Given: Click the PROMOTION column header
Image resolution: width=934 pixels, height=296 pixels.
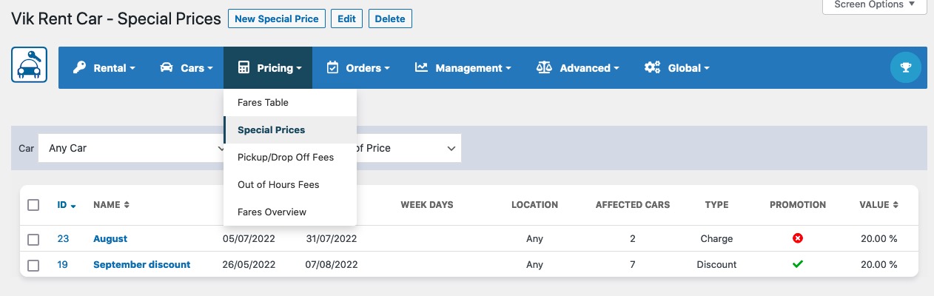Looking at the screenshot, I should click(x=798, y=205).
